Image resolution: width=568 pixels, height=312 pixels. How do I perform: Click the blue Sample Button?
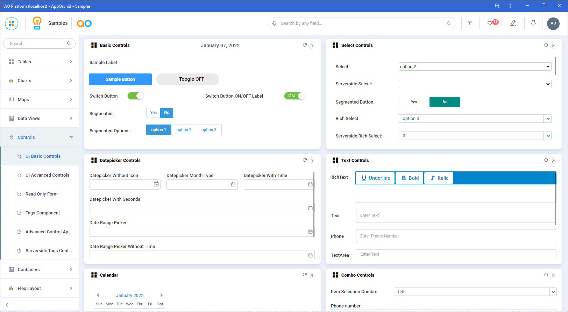120,79
